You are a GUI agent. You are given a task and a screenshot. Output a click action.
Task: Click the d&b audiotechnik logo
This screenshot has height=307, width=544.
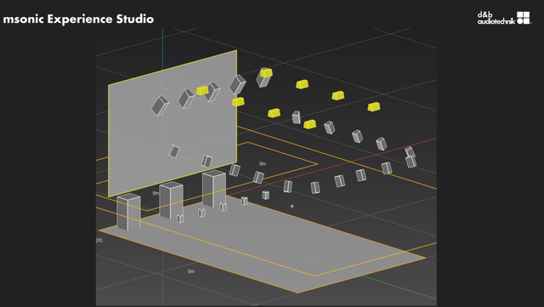point(504,18)
